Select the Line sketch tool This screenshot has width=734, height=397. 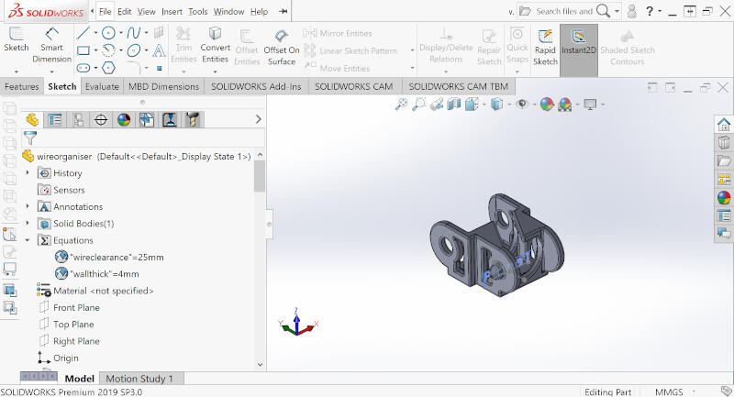[83, 33]
